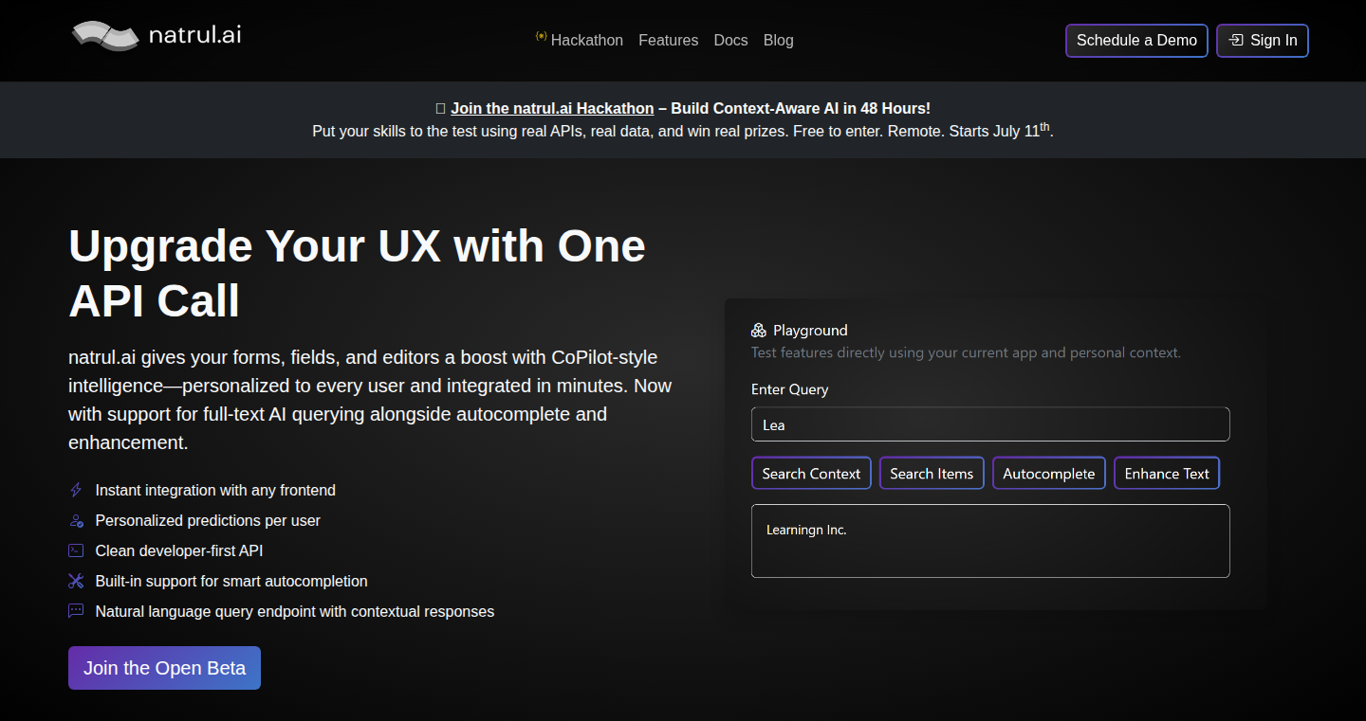Click the Learningn Inc. result text
Viewport: 1366px width, 721px height.
[806, 531]
